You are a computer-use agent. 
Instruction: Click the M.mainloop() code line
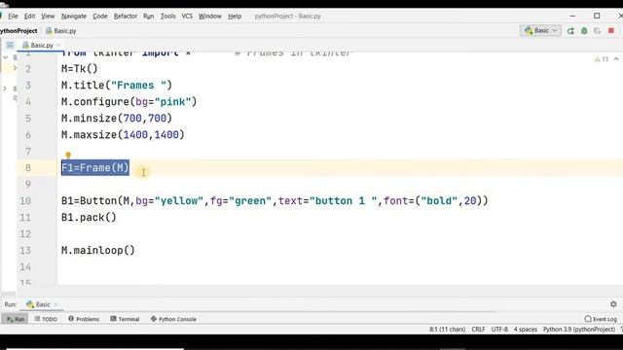pos(98,251)
